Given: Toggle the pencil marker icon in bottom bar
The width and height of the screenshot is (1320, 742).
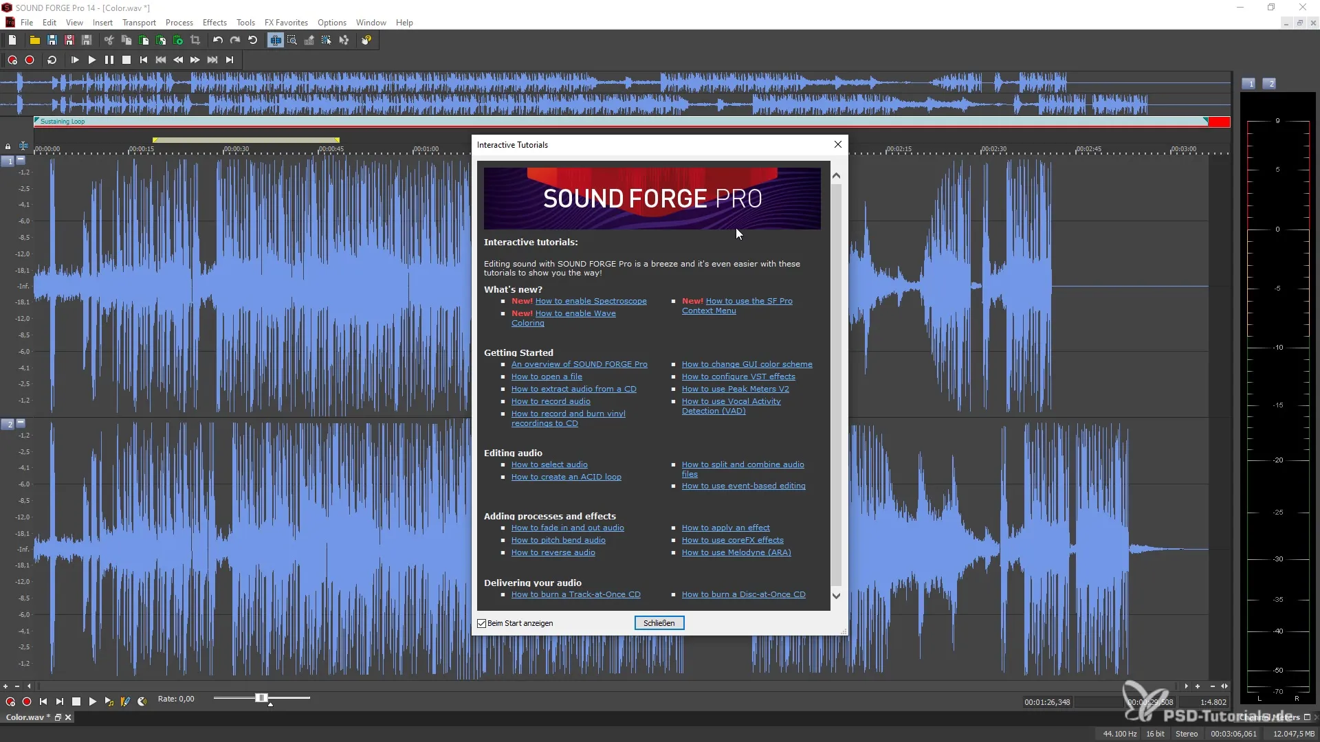Looking at the screenshot, I should (x=125, y=701).
